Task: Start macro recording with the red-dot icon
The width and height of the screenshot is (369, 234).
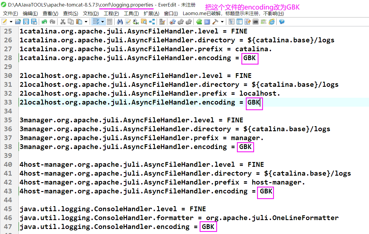Action: click(x=172, y=22)
